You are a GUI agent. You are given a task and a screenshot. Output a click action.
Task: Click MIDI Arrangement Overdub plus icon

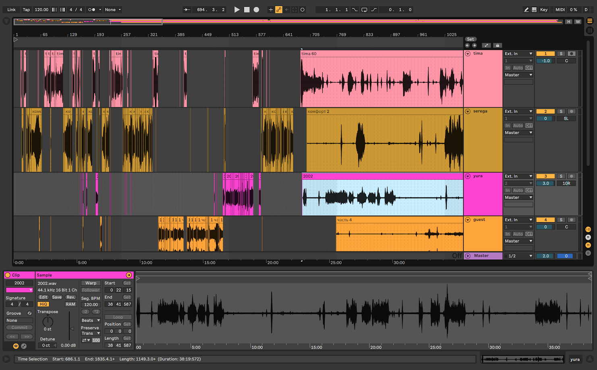click(271, 10)
